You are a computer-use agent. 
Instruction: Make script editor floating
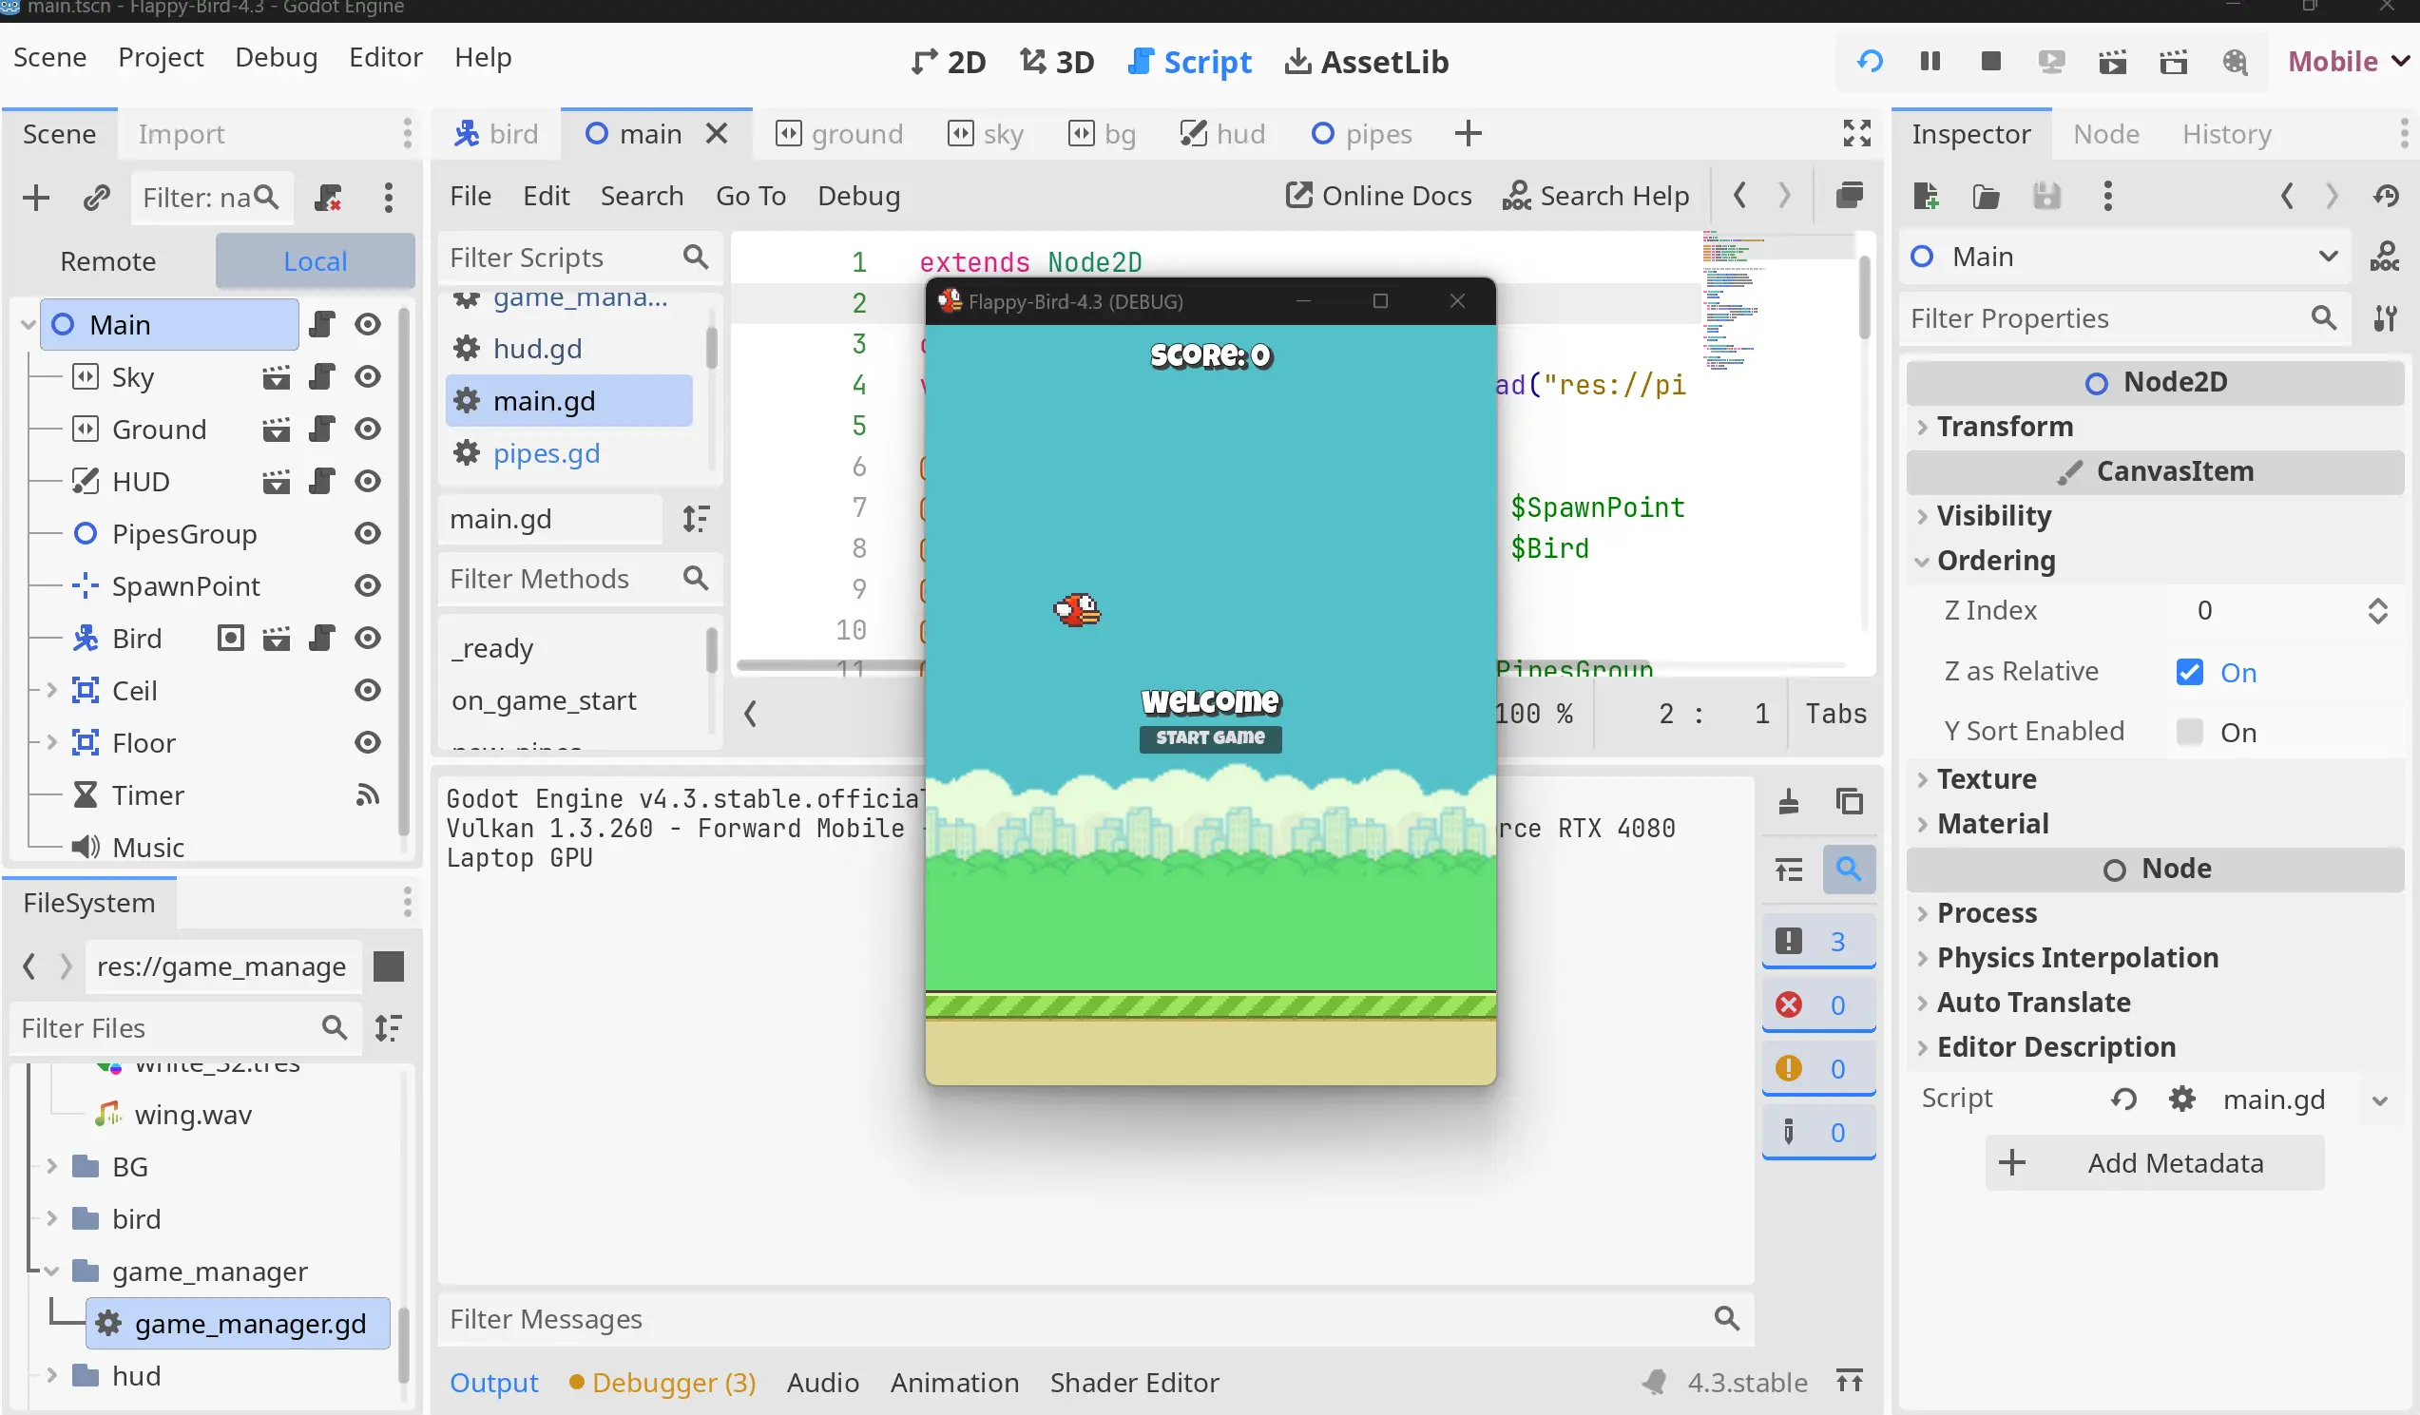pos(1849,196)
